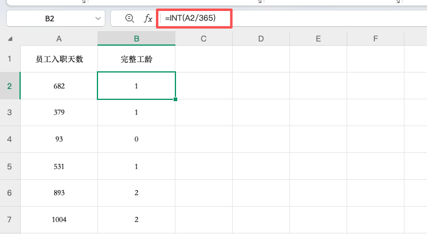Select column D header
Image resolution: width=427 pixels, height=234 pixels.
click(261, 38)
